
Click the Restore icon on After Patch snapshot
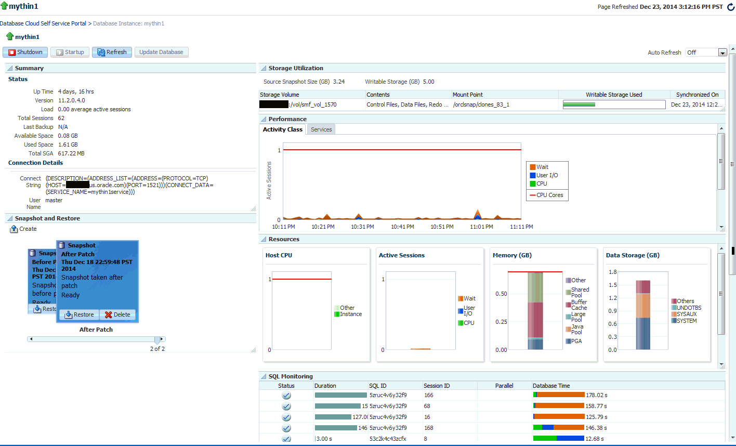pos(69,314)
